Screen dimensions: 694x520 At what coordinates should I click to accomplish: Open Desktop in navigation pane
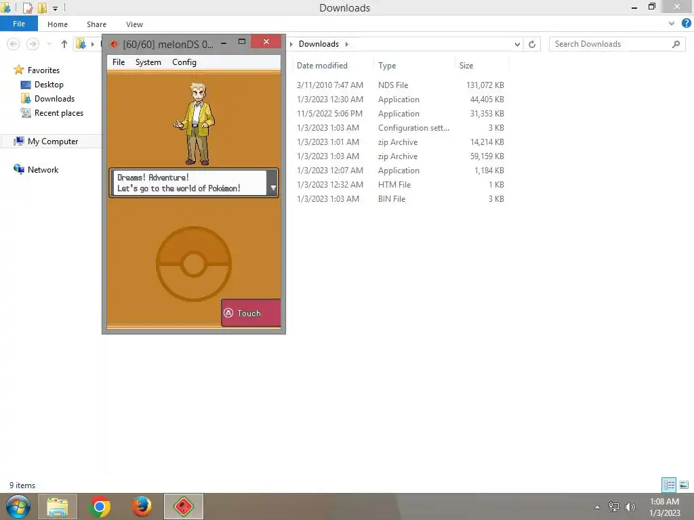point(49,85)
